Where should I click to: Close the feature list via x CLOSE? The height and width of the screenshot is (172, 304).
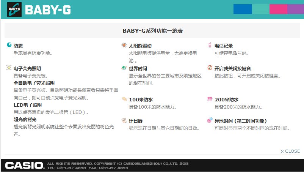point(290,151)
